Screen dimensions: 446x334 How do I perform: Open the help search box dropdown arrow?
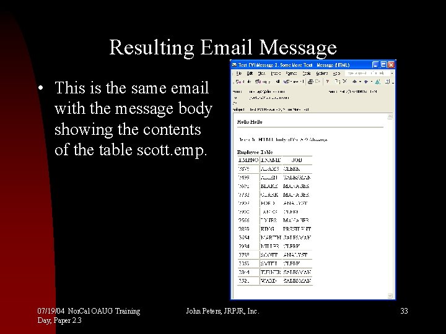pos(392,73)
